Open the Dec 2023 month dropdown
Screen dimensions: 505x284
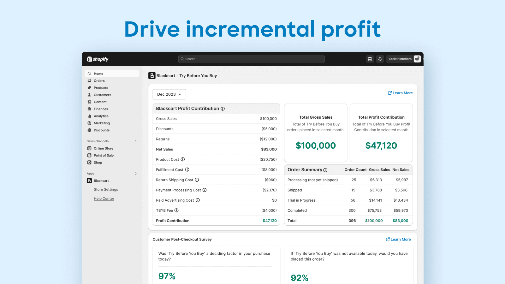click(x=169, y=94)
